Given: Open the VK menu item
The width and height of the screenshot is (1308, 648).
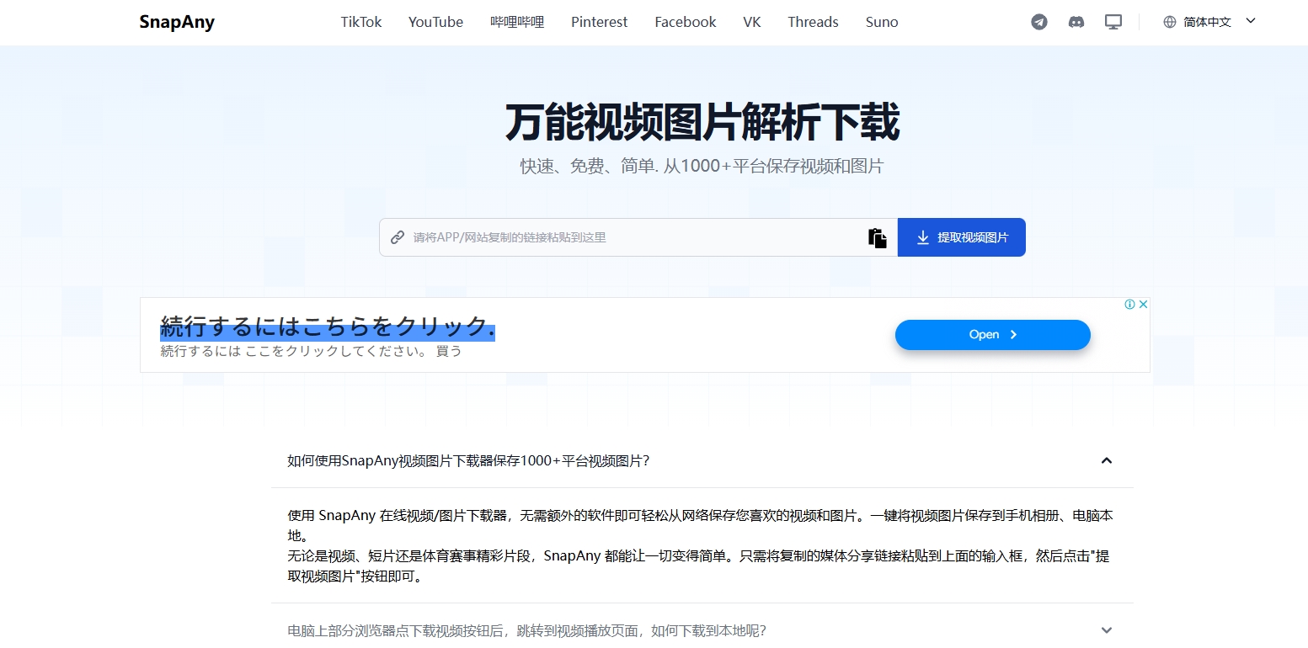Looking at the screenshot, I should [752, 23].
